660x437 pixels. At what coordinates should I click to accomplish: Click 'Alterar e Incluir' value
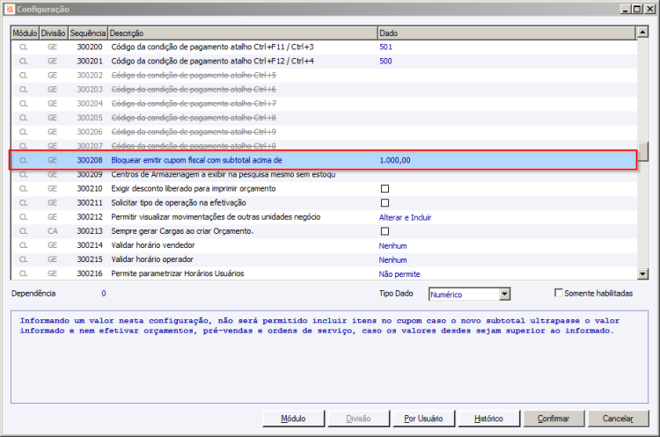(405, 217)
